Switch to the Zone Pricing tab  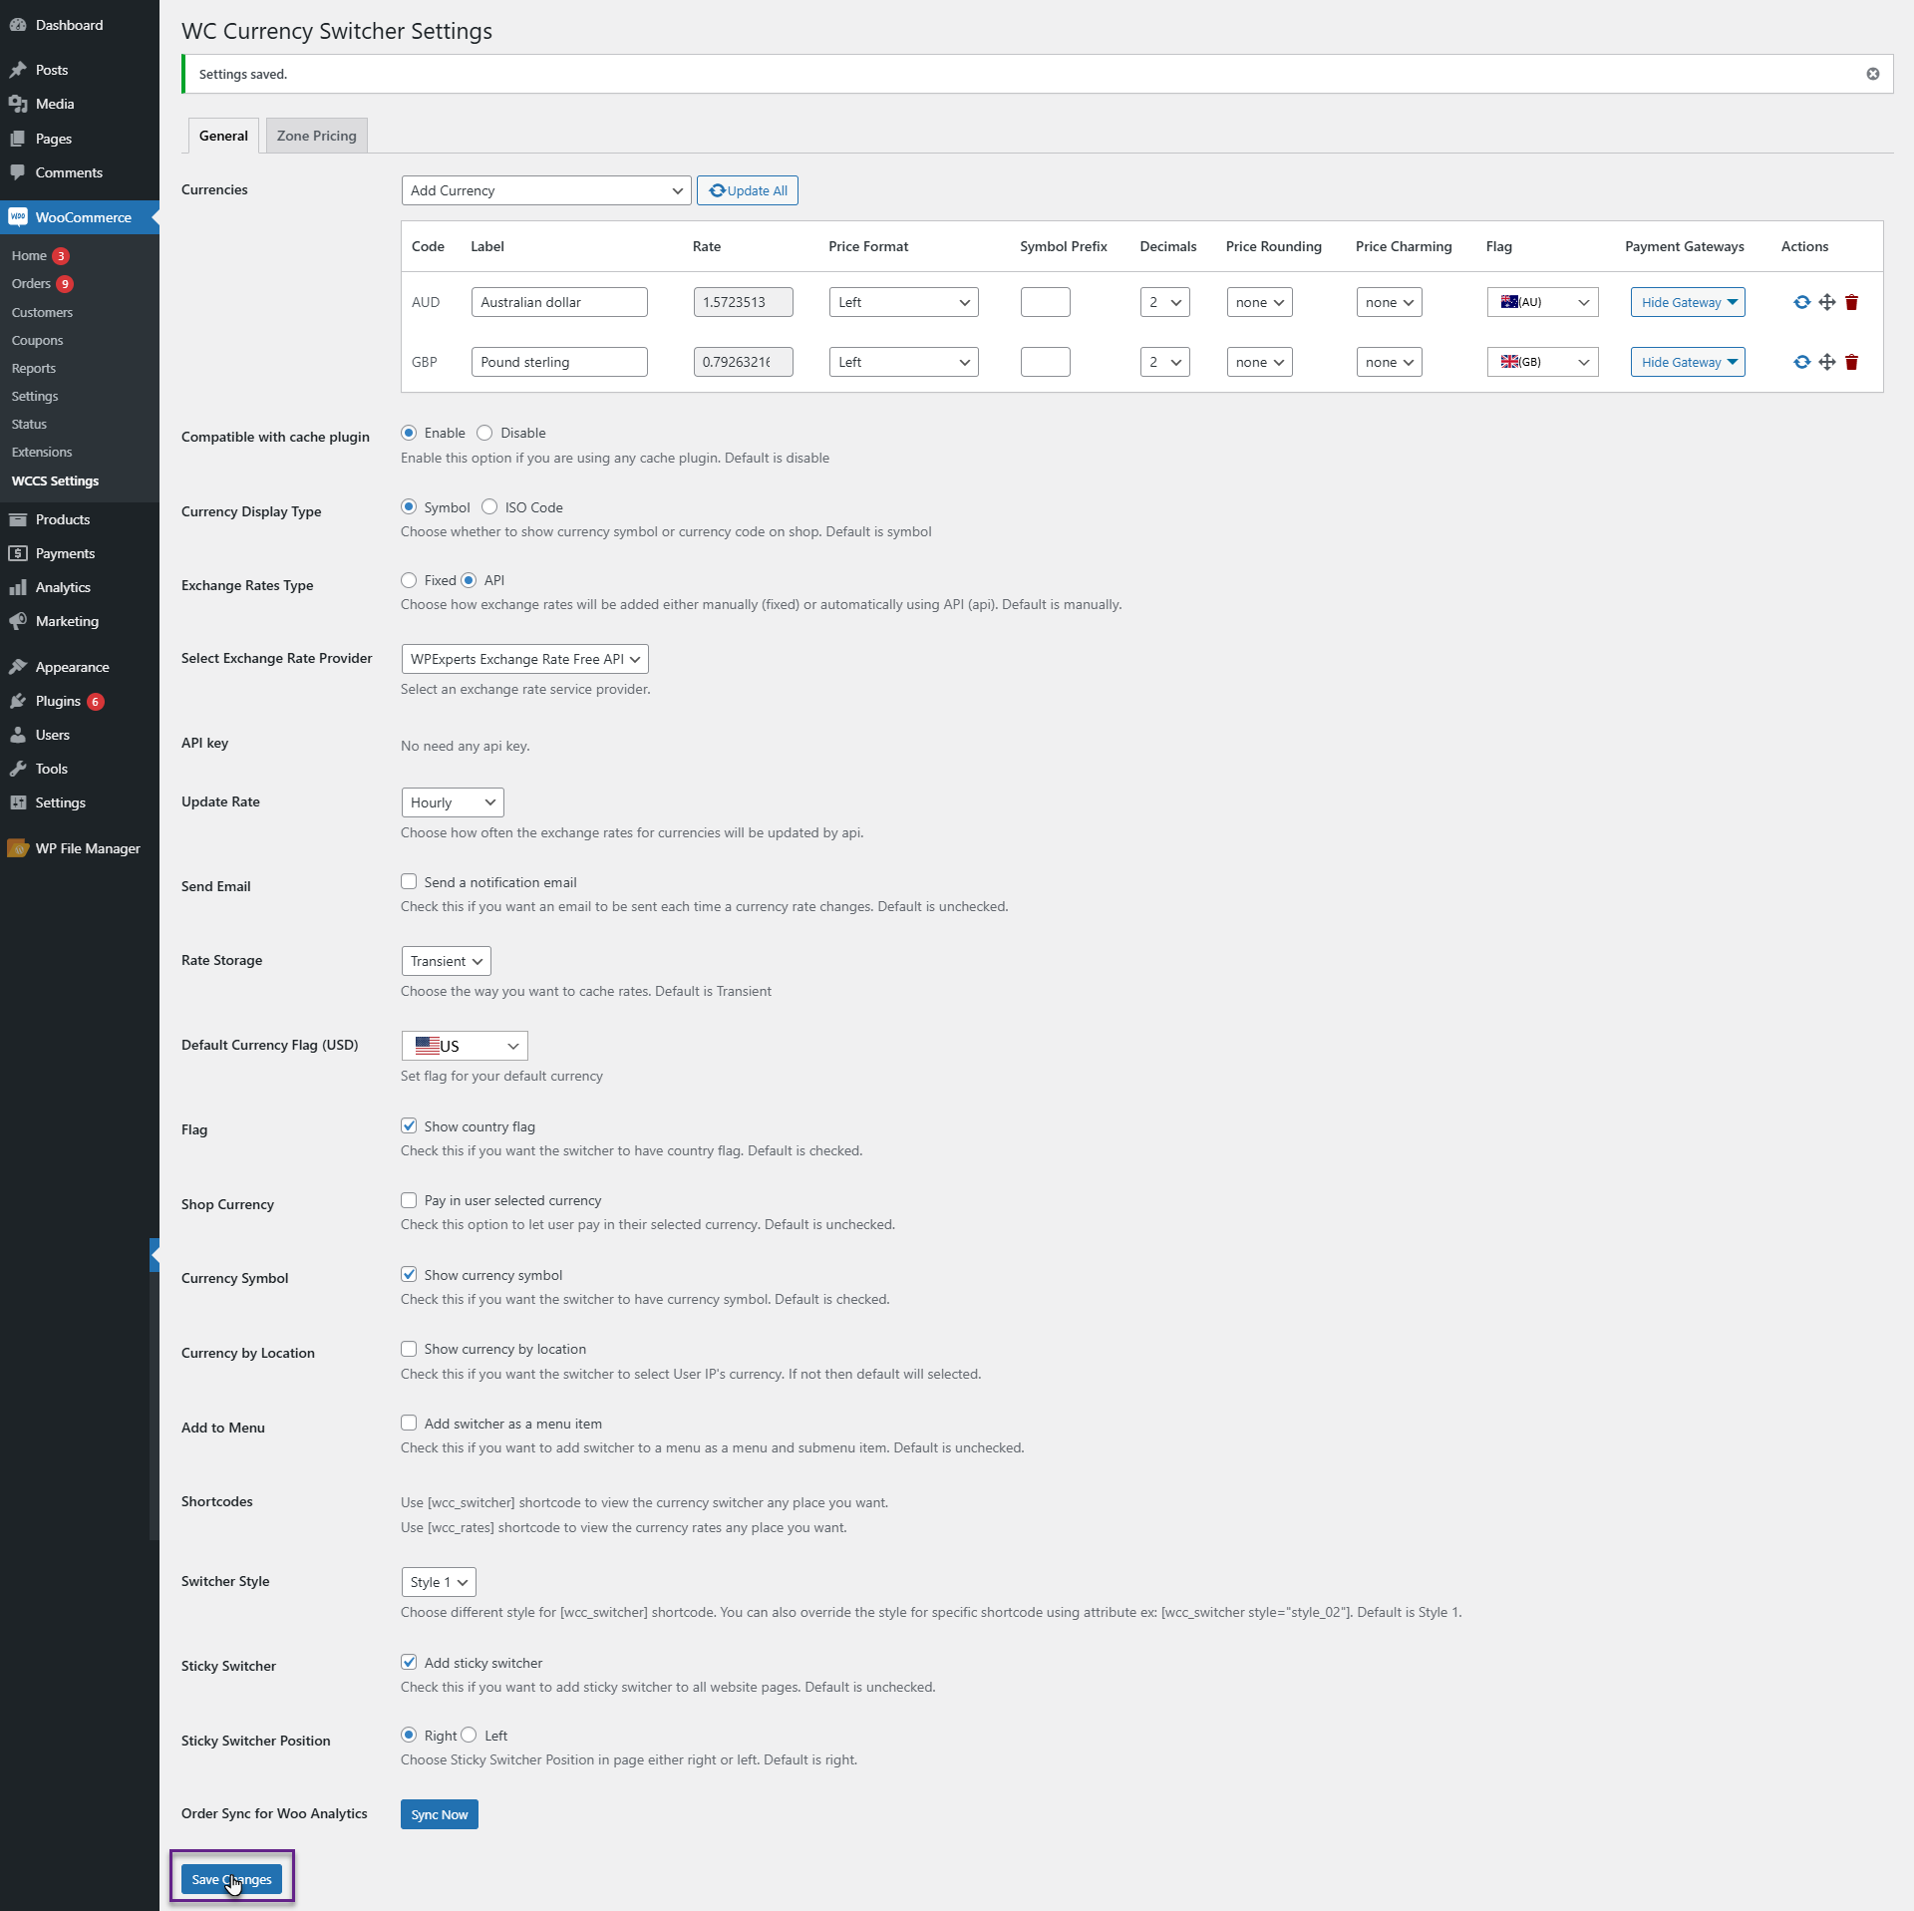[317, 136]
